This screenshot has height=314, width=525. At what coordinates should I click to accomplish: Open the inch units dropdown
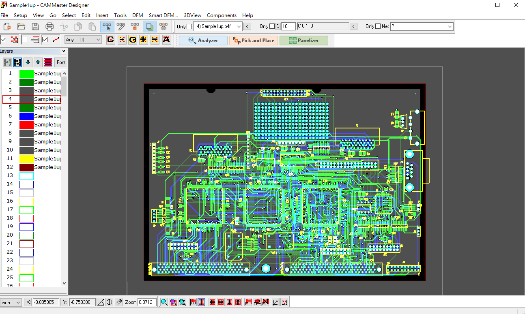11,303
